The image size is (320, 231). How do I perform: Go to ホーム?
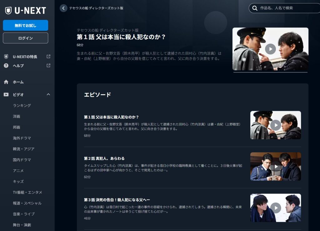[18, 82]
